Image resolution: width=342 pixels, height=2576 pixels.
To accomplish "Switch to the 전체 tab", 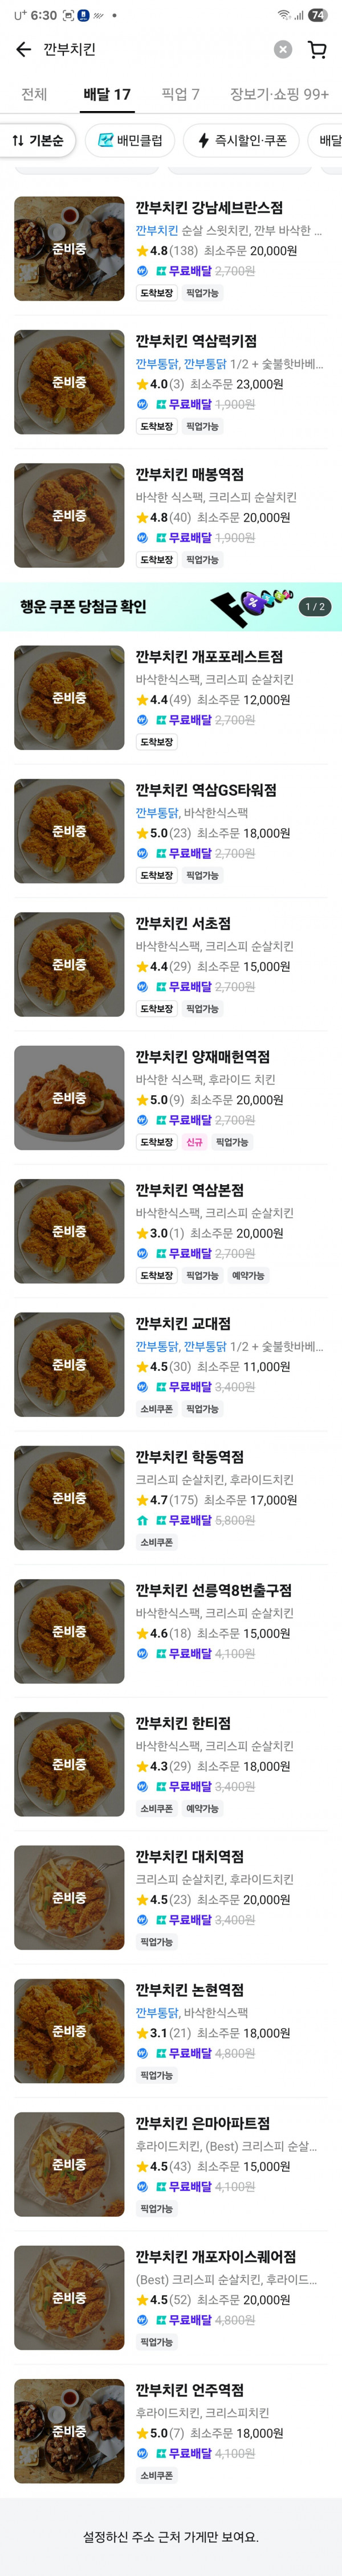I will click(34, 94).
